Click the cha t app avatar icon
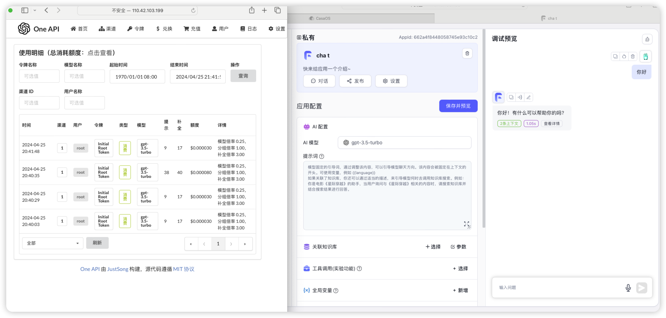Image resolution: width=666 pixels, height=318 pixels. pyautogui.click(x=308, y=55)
